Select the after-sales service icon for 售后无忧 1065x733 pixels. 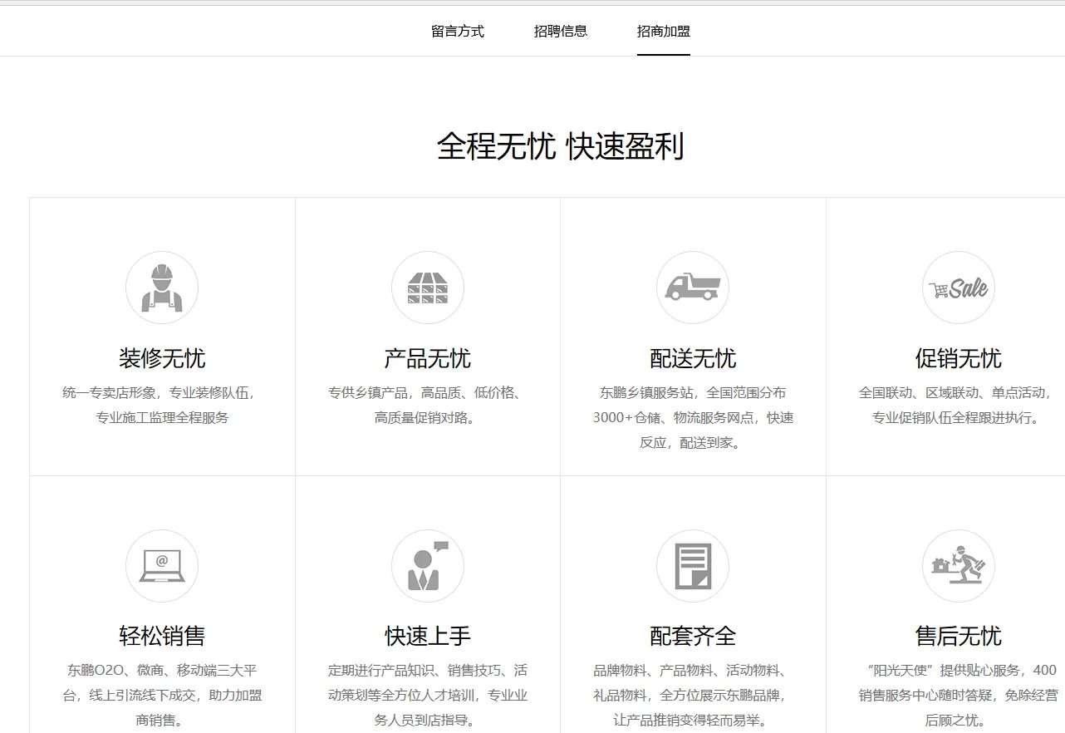point(959,565)
